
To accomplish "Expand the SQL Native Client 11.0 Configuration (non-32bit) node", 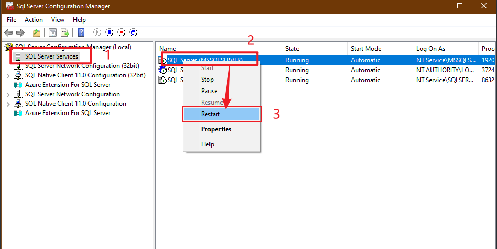I will coord(8,104).
